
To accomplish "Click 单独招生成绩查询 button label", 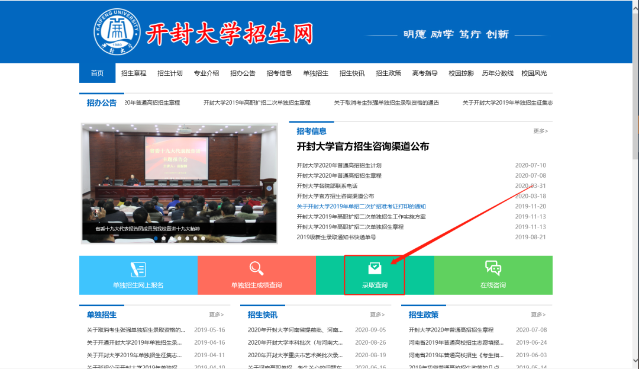I will [x=256, y=285].
